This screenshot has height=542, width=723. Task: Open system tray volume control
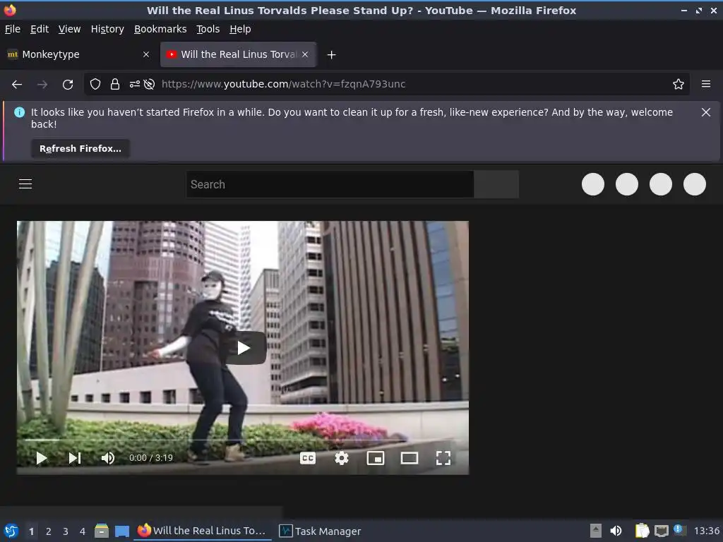coord(616,531)
